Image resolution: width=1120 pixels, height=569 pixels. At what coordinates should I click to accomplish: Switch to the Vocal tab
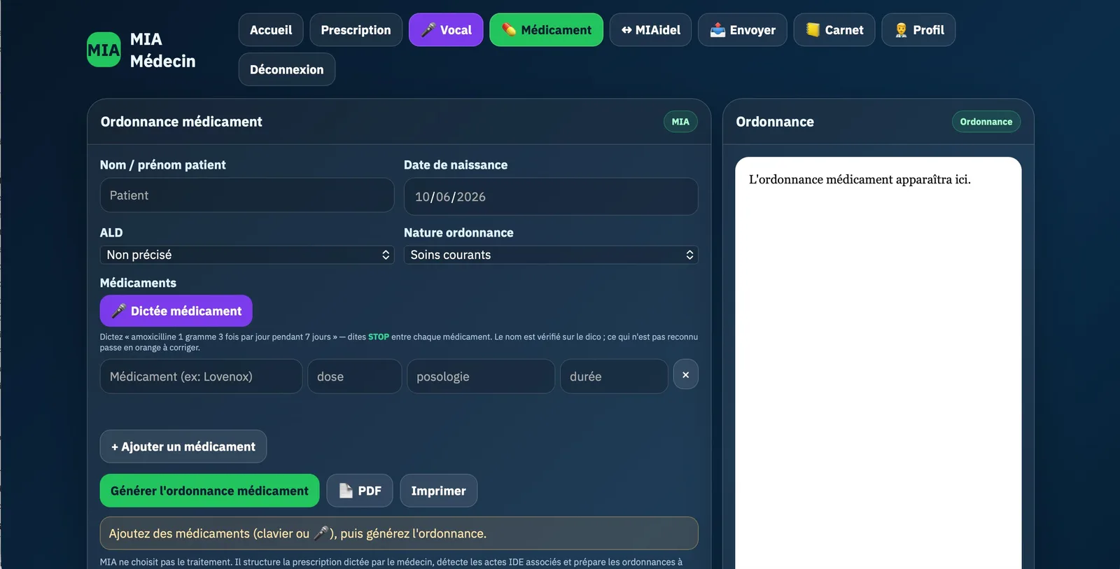pyautogui.click(x=446, y=30)
